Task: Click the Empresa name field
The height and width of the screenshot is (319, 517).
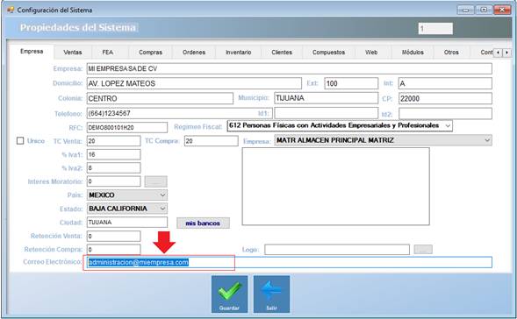Action: point(289,69)
